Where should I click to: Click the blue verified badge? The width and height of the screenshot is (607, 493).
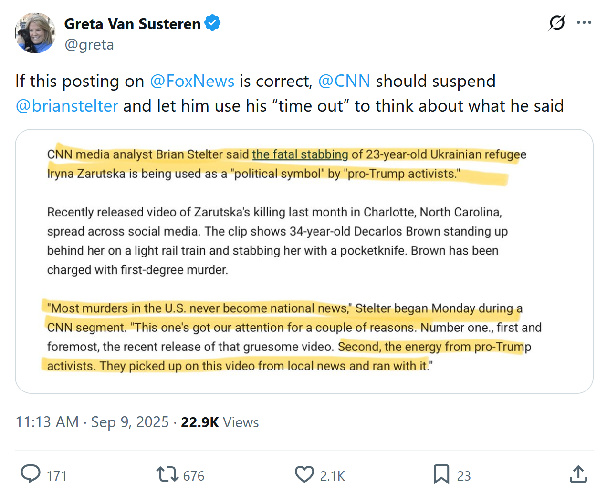(x=212, y=23)
